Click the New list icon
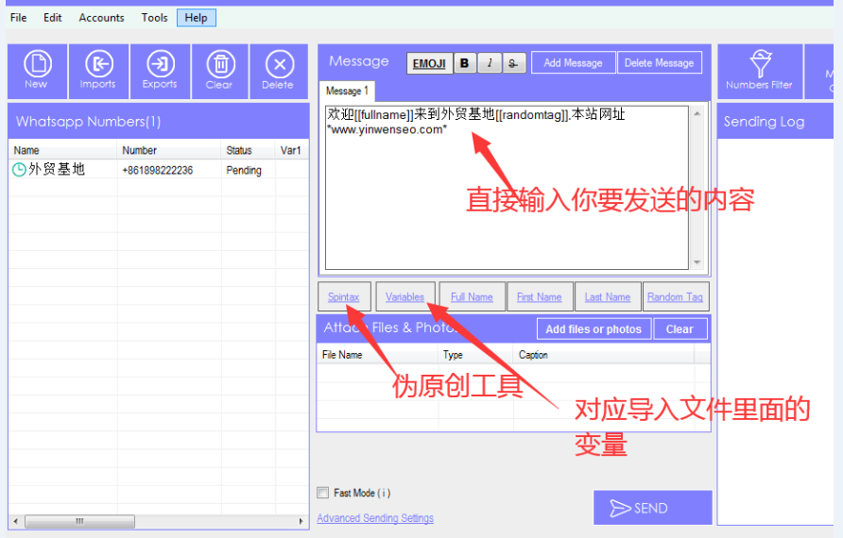 (x=37, y=71)
